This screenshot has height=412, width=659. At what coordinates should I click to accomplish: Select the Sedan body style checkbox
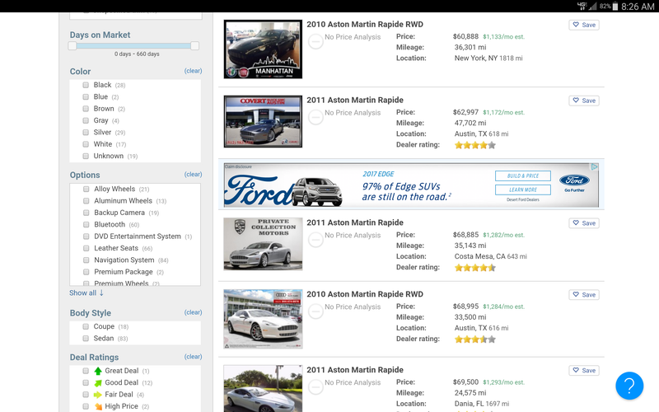(86, 339)
